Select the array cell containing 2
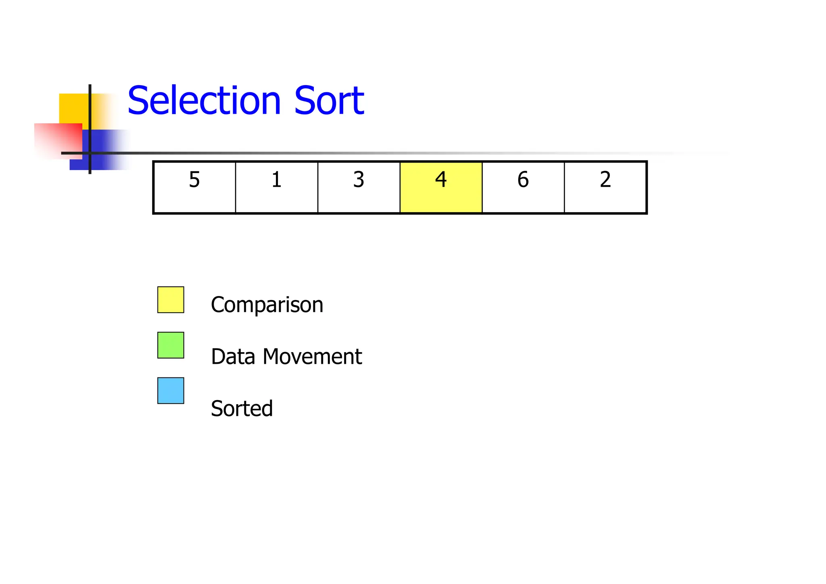The image size is (826, 584). point(605,188)
